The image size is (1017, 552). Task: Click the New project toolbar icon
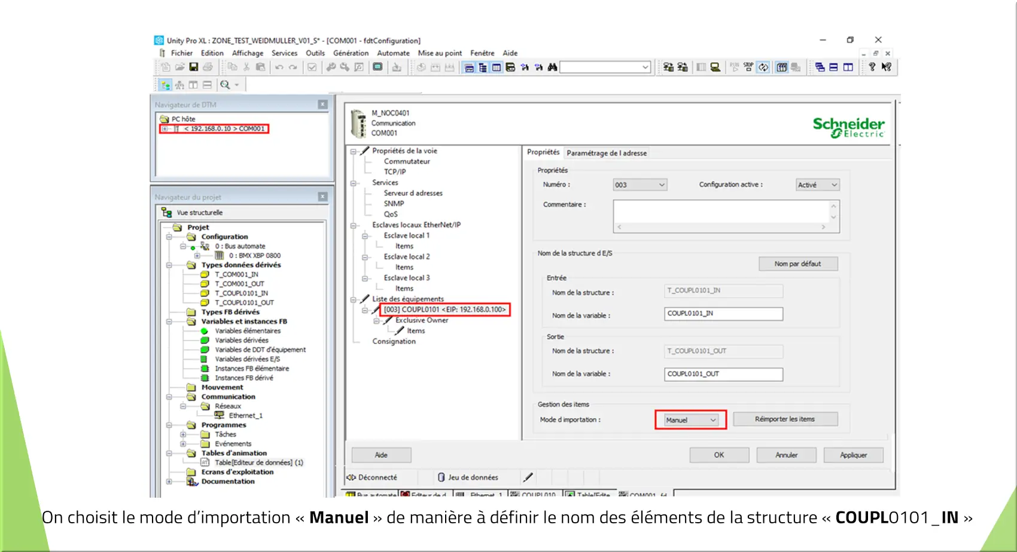[166, 67]
